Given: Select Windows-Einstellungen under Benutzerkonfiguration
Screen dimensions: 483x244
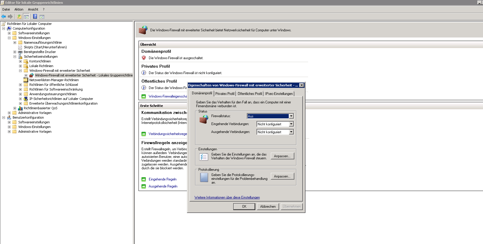Looking at the screenshot, I should point(34,127).
